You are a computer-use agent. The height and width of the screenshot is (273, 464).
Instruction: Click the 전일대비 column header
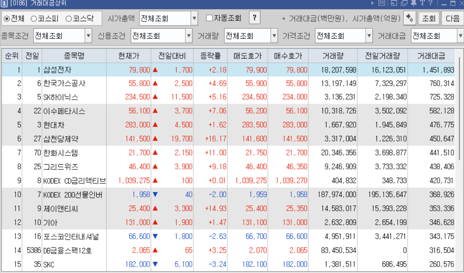(x=172, y=56)
